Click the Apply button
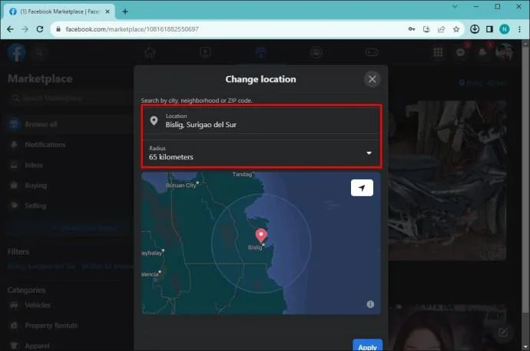Viewport: 530px width, 351px height. click(x=367, y=346)
